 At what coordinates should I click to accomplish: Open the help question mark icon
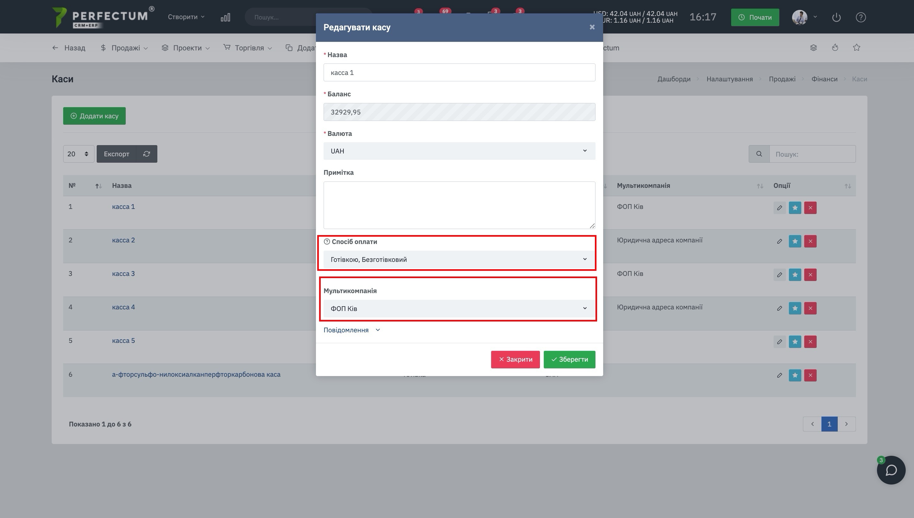pyautogui.click(x=861, y=17)
